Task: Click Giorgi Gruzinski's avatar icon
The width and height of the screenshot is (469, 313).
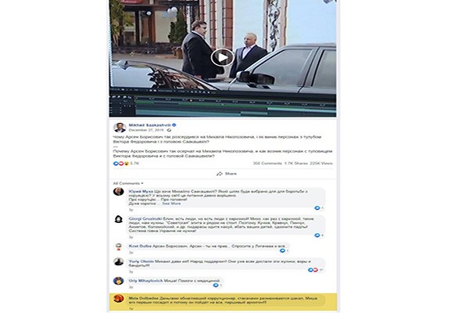Action: tap(119, 219)
